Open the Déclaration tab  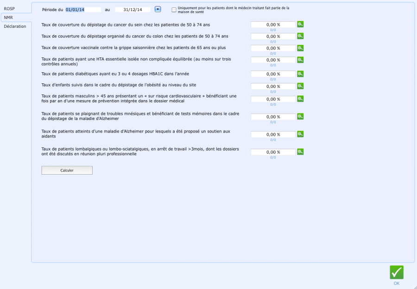[15, 26]
